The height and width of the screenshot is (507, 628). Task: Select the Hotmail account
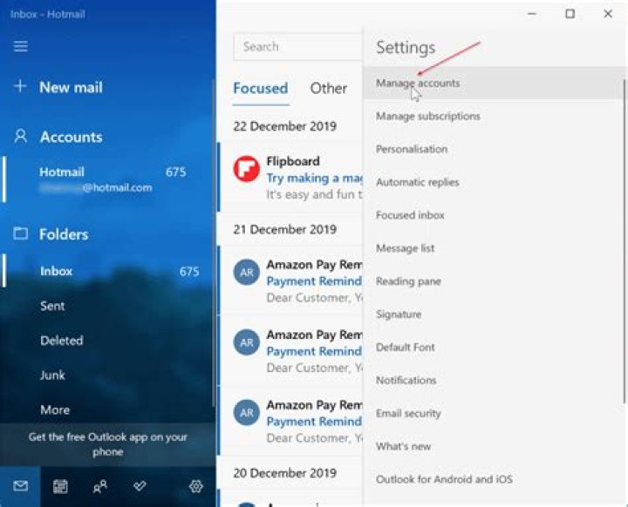click(x=96, y=179)
